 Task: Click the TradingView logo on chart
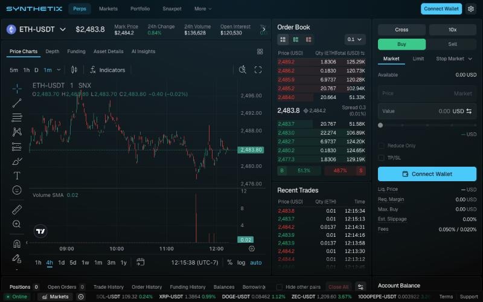point(40,231)
